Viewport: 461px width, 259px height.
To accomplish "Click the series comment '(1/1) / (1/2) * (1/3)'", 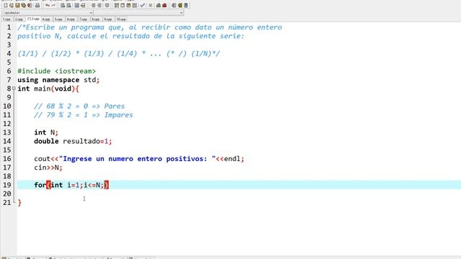I will pyautogui.click(x=119, y=54).
